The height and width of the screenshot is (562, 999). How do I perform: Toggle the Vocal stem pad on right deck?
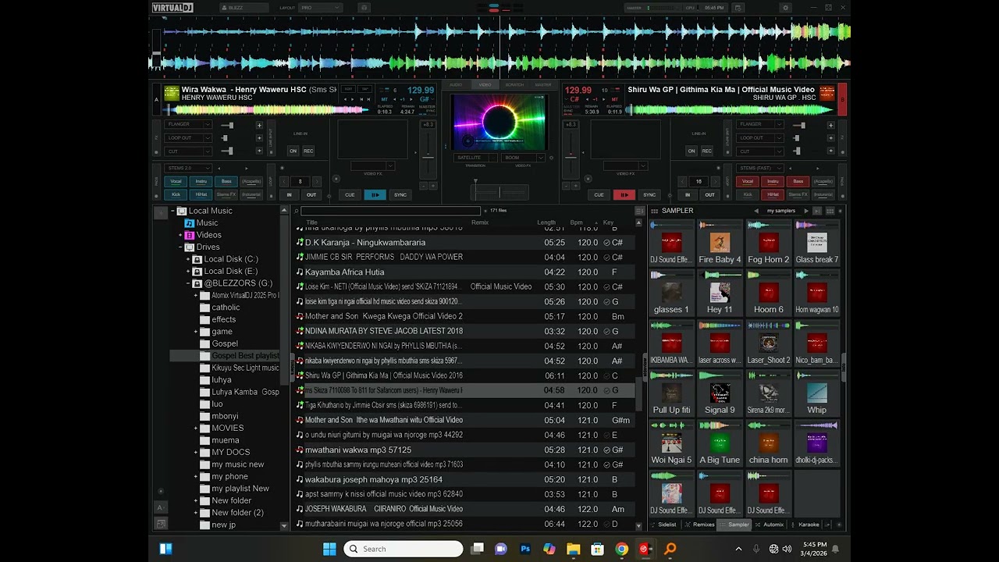[748, 181]
